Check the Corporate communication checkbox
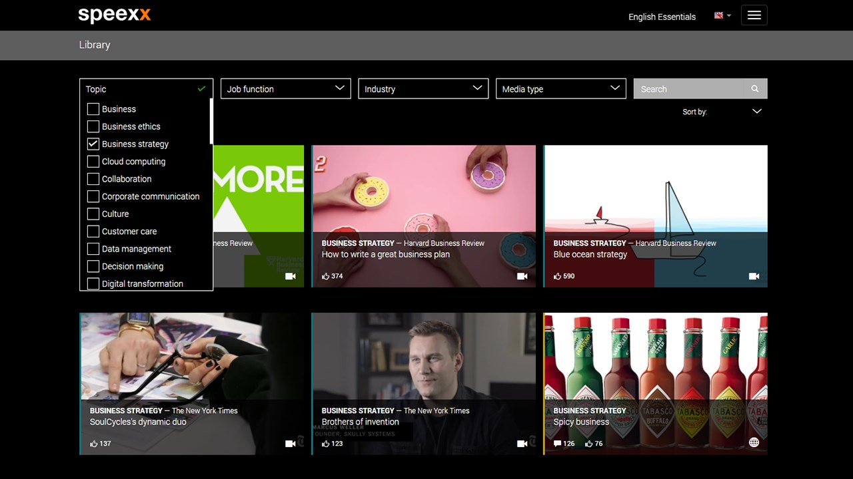 pos(93,196)
